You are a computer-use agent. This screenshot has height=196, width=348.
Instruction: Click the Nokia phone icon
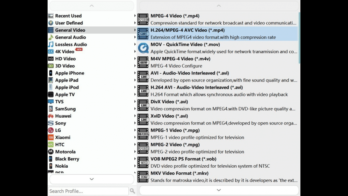51,166
